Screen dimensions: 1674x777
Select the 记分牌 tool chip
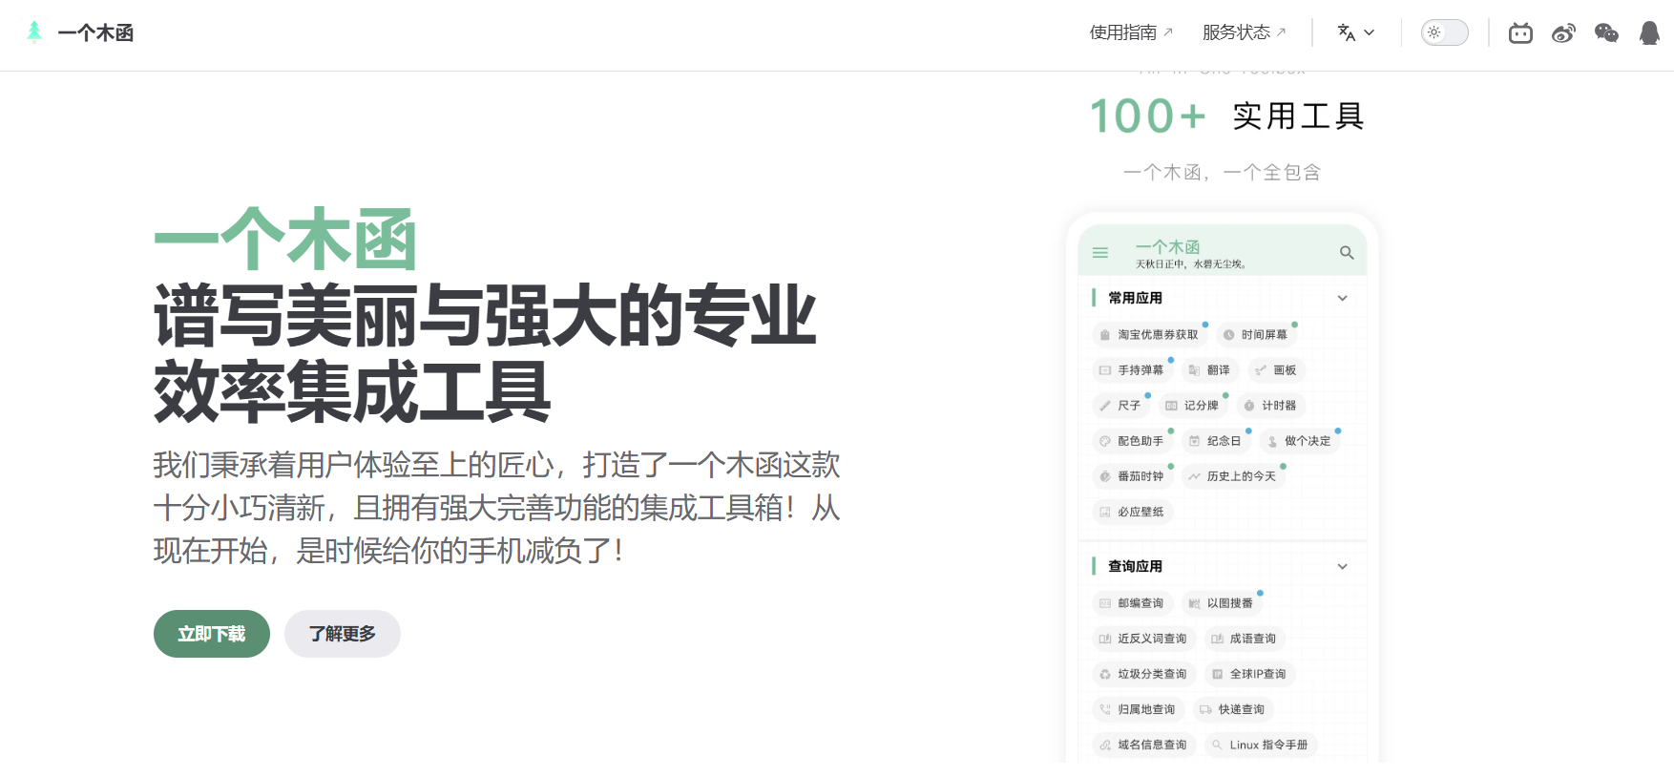[1193, 406]
